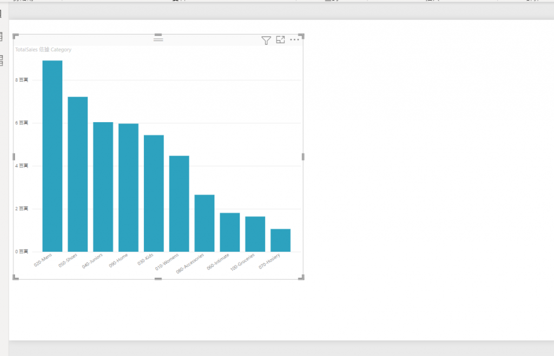
Task: Click the visual's bottom-left corner handle
Action: tap(15, 278)
